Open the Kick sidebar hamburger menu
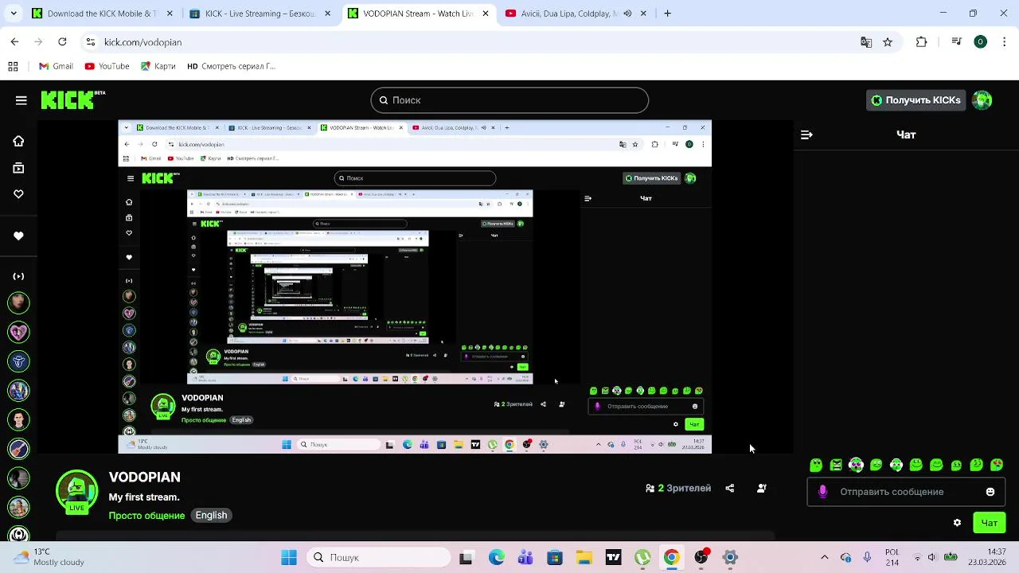 coord(21,100)
